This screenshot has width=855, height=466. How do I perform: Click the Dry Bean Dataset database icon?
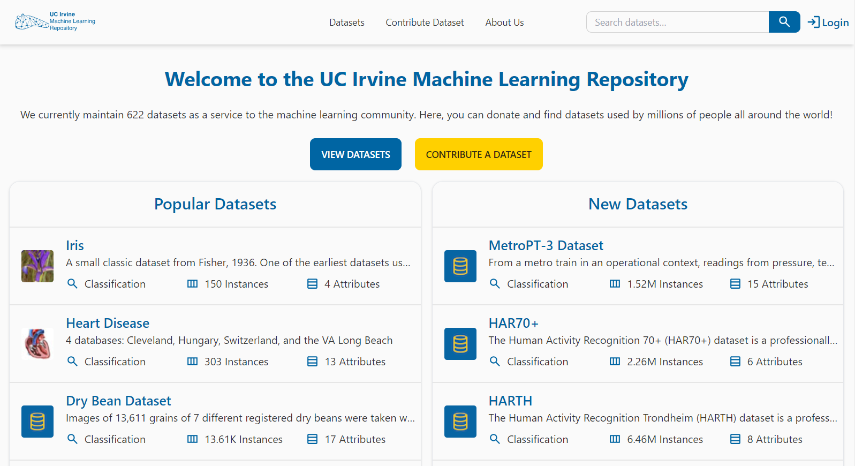[37, 422]
